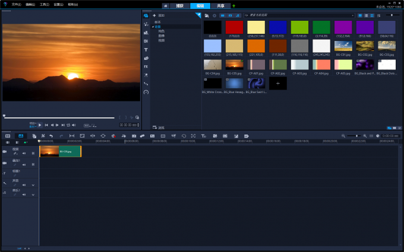404x252 pixels.
Task: Open the Transition library in the sidebar
Action: [146, 41]
